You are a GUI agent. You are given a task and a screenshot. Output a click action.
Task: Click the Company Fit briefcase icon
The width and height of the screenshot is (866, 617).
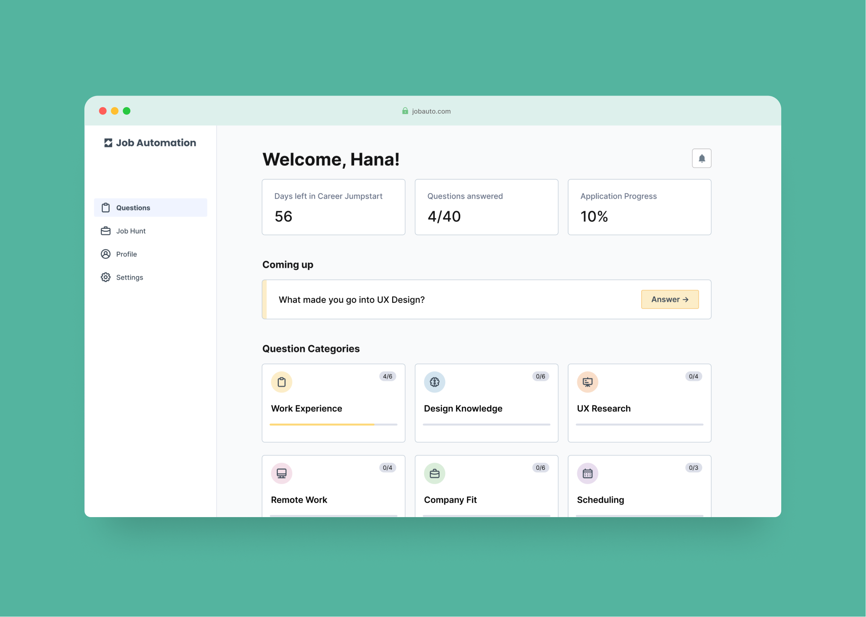point(434,473)
